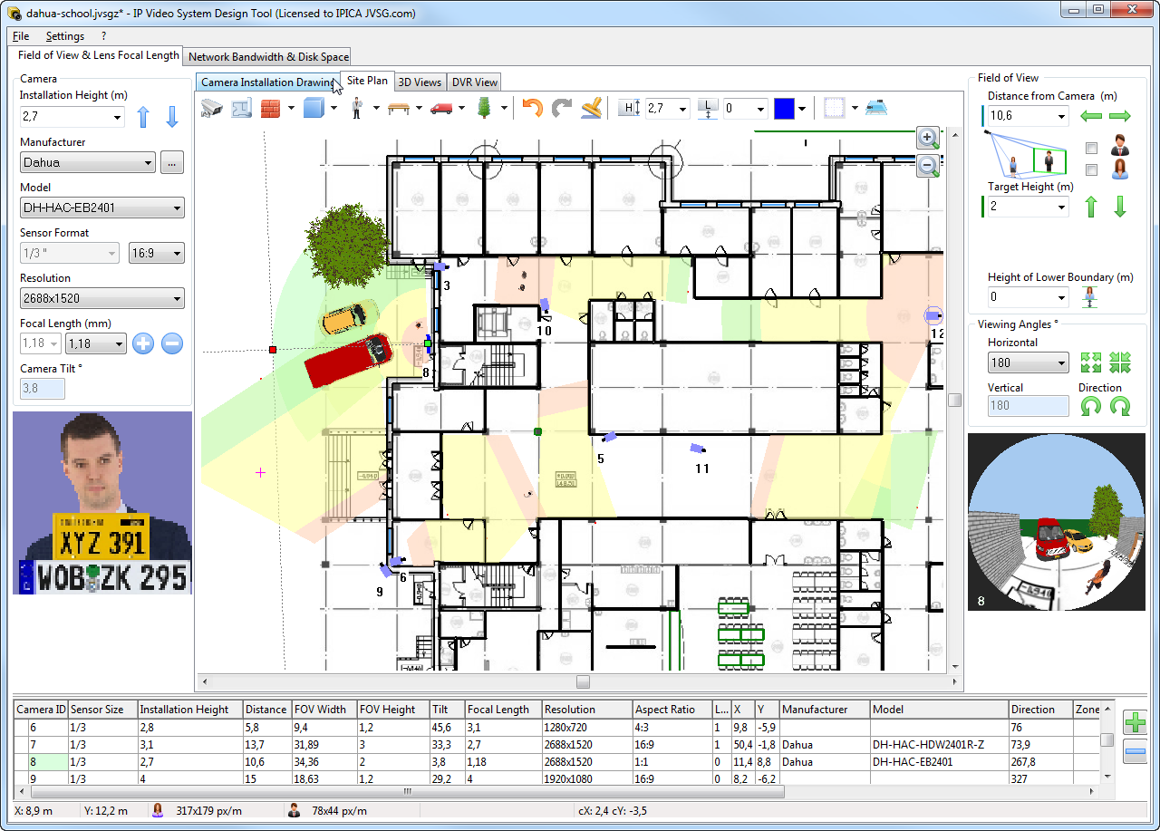Click the ellipsis button next to Manufacturer

[171, 162]
